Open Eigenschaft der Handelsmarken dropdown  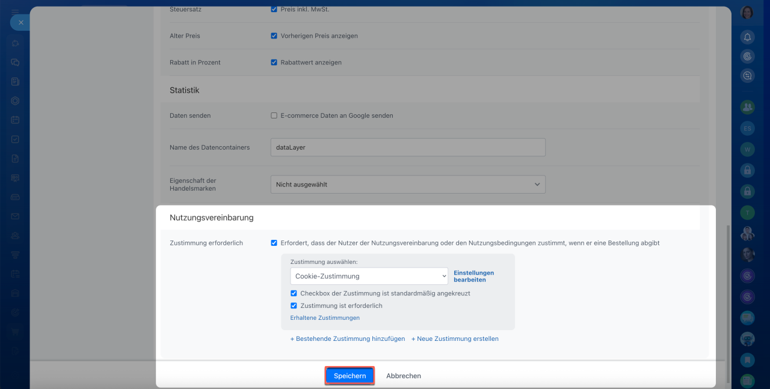tap(408, 185)
